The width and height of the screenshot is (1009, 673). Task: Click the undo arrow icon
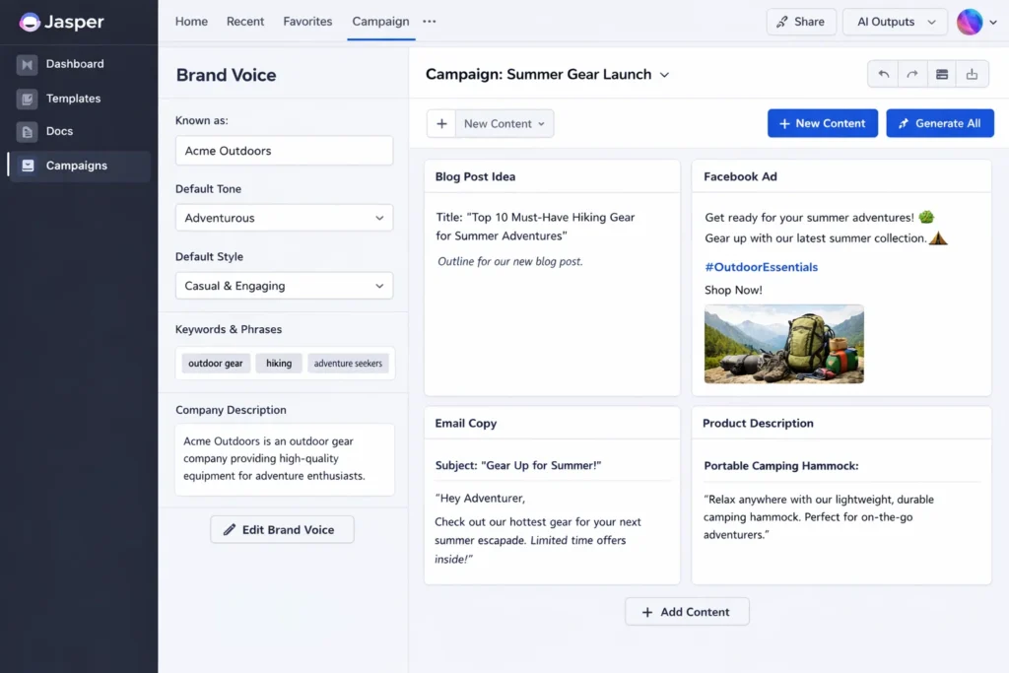tap(884, 74)
